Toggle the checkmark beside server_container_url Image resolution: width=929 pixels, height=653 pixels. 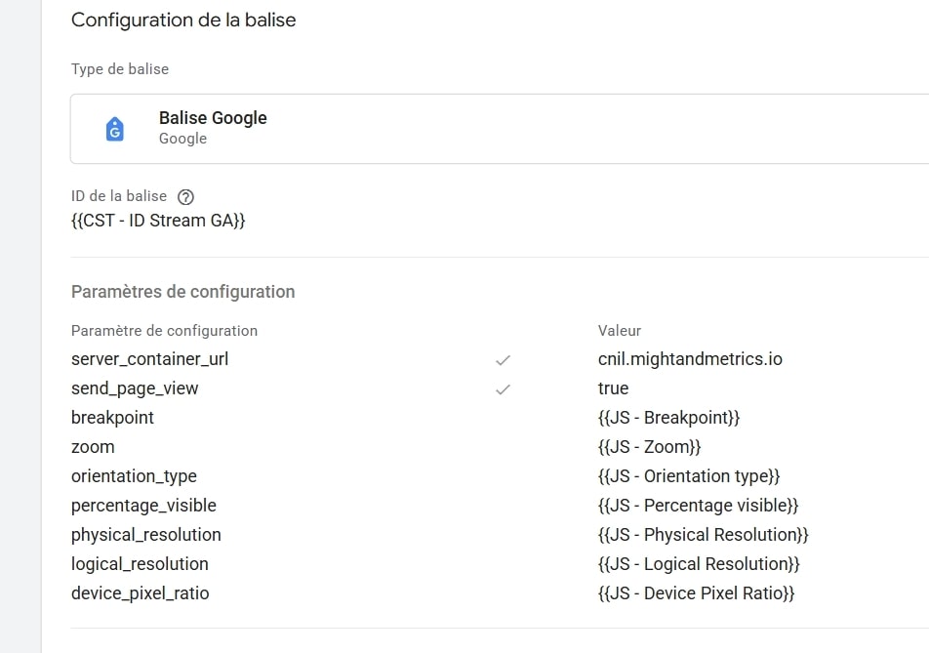(503, 359)
